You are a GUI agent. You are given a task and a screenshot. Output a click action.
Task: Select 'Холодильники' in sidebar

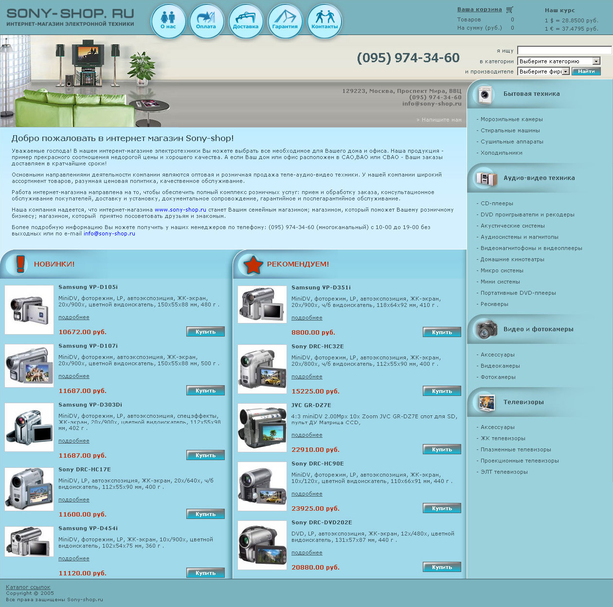click(502, 153)
